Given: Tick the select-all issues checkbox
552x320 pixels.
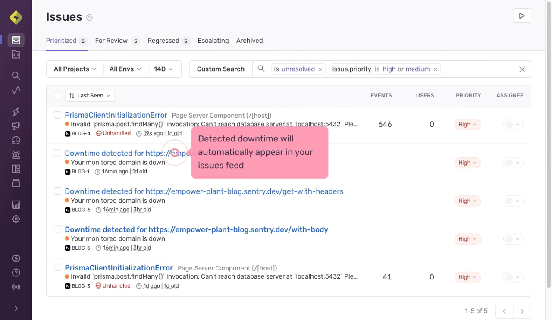Looking at the screenshot, I should [x=57, y=95].
